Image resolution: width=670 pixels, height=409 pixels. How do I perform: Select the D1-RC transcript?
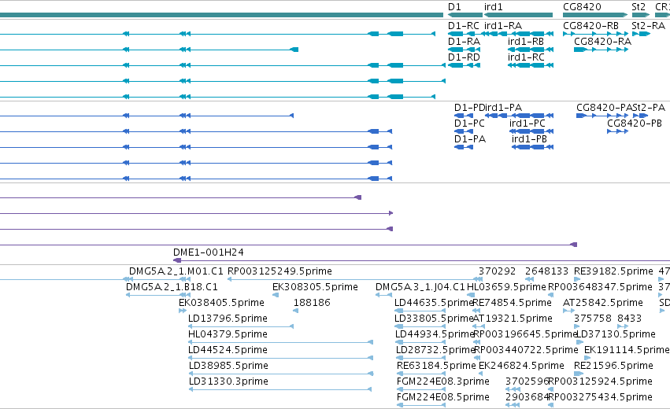[x=463, y=26]
